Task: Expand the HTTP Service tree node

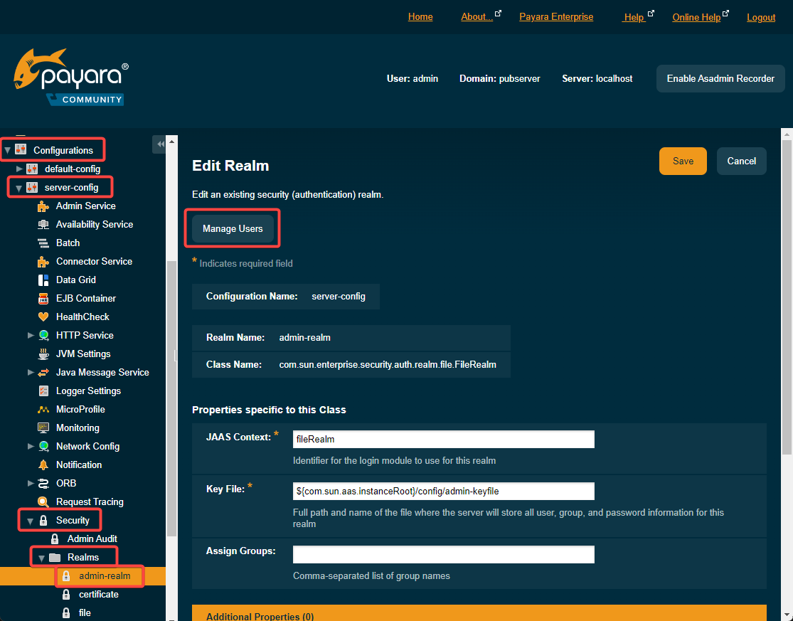Action: (x=31, y=335)
